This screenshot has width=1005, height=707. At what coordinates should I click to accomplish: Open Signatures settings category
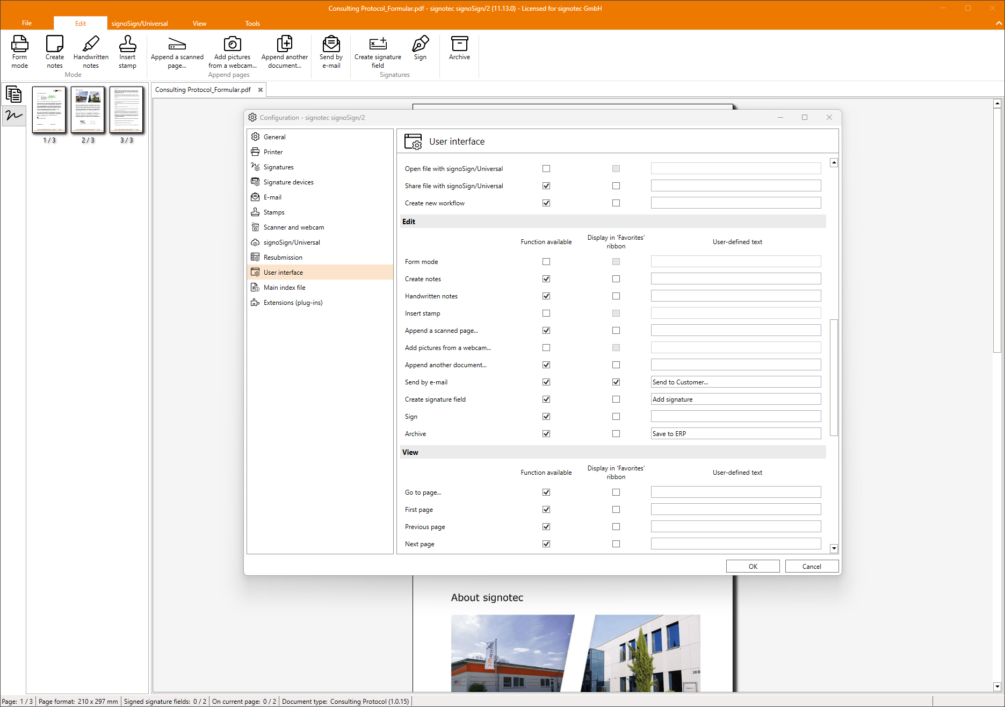[x=320, y=167]
